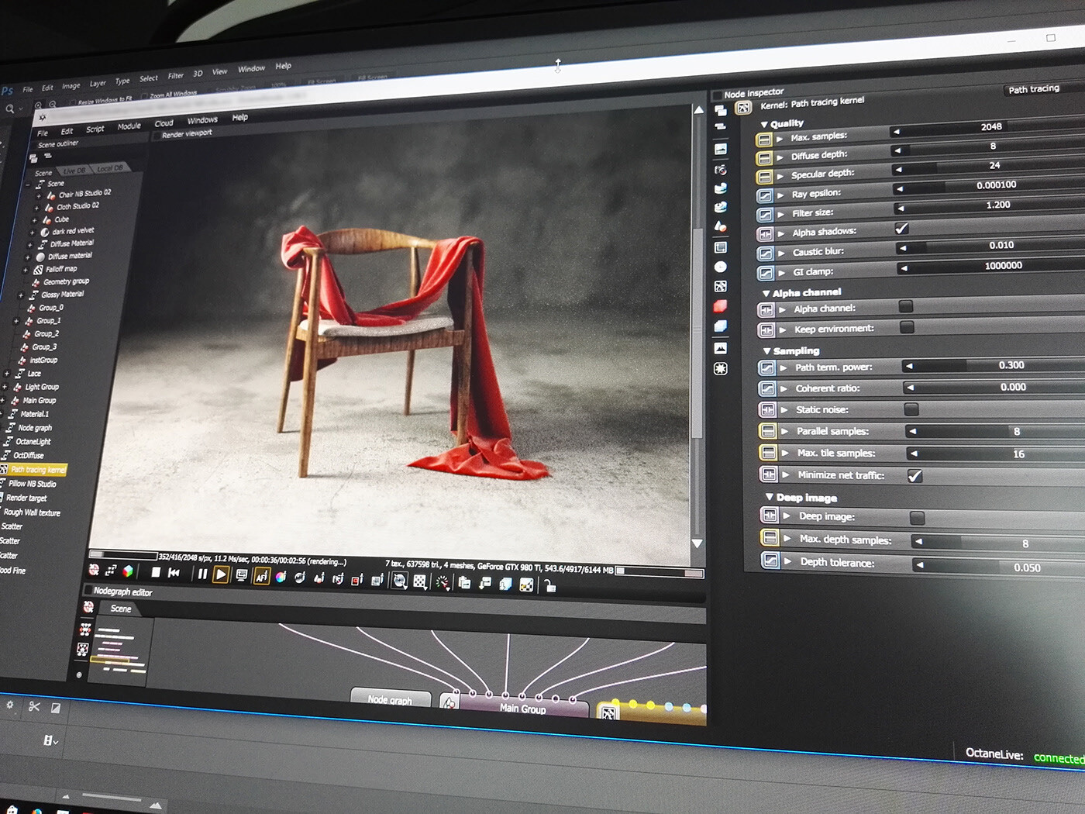
Task: Restart the render with the rewind icon
Action: 174,573
